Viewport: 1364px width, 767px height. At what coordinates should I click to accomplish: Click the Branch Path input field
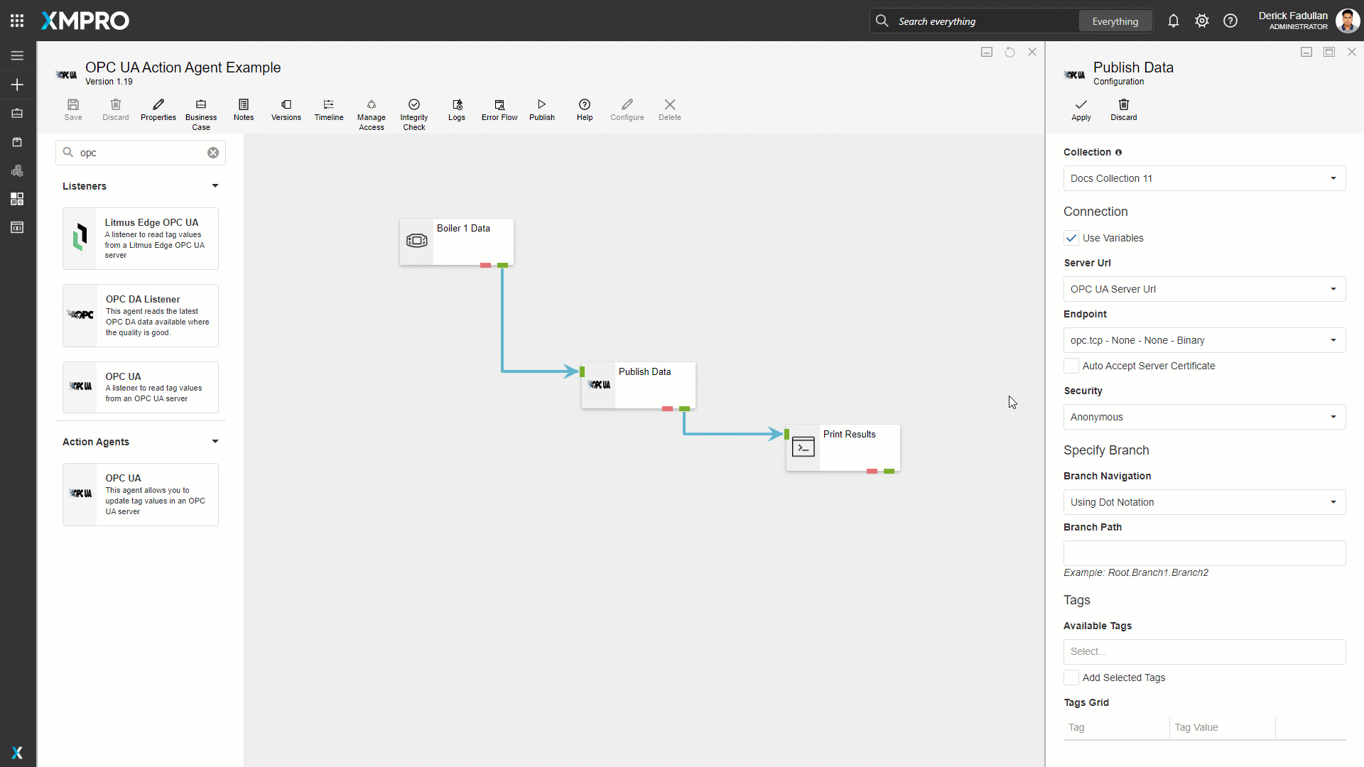1204,553
